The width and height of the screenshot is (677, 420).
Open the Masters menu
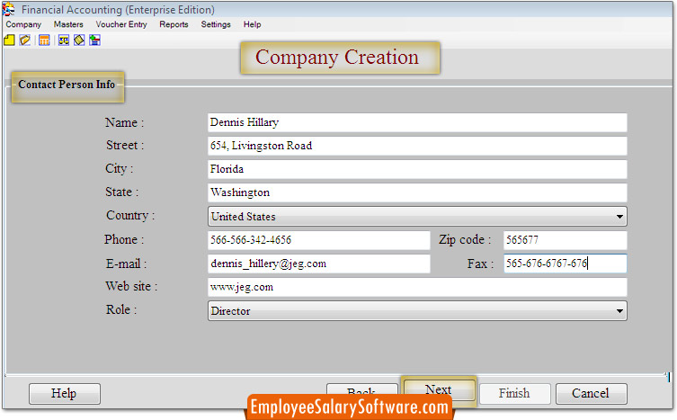[x=68, y=24]
